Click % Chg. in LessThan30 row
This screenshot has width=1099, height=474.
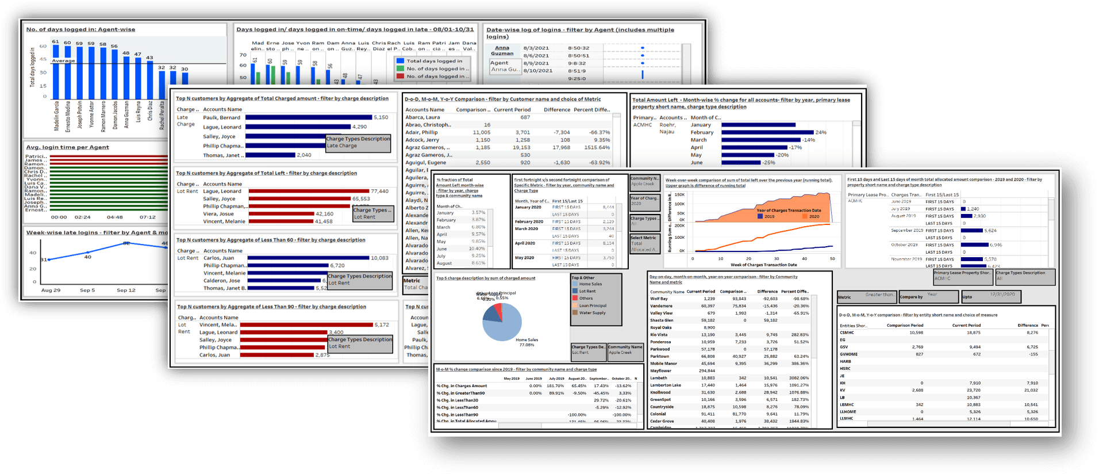535,400
